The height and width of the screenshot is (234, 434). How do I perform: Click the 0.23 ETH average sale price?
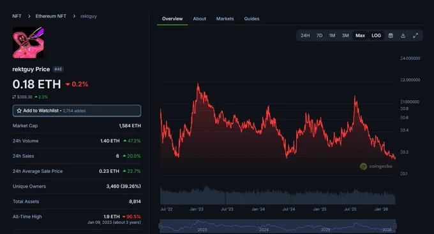coord(109,171)
